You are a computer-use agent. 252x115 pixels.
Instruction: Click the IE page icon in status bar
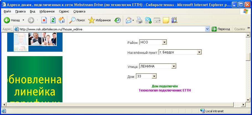4,111
